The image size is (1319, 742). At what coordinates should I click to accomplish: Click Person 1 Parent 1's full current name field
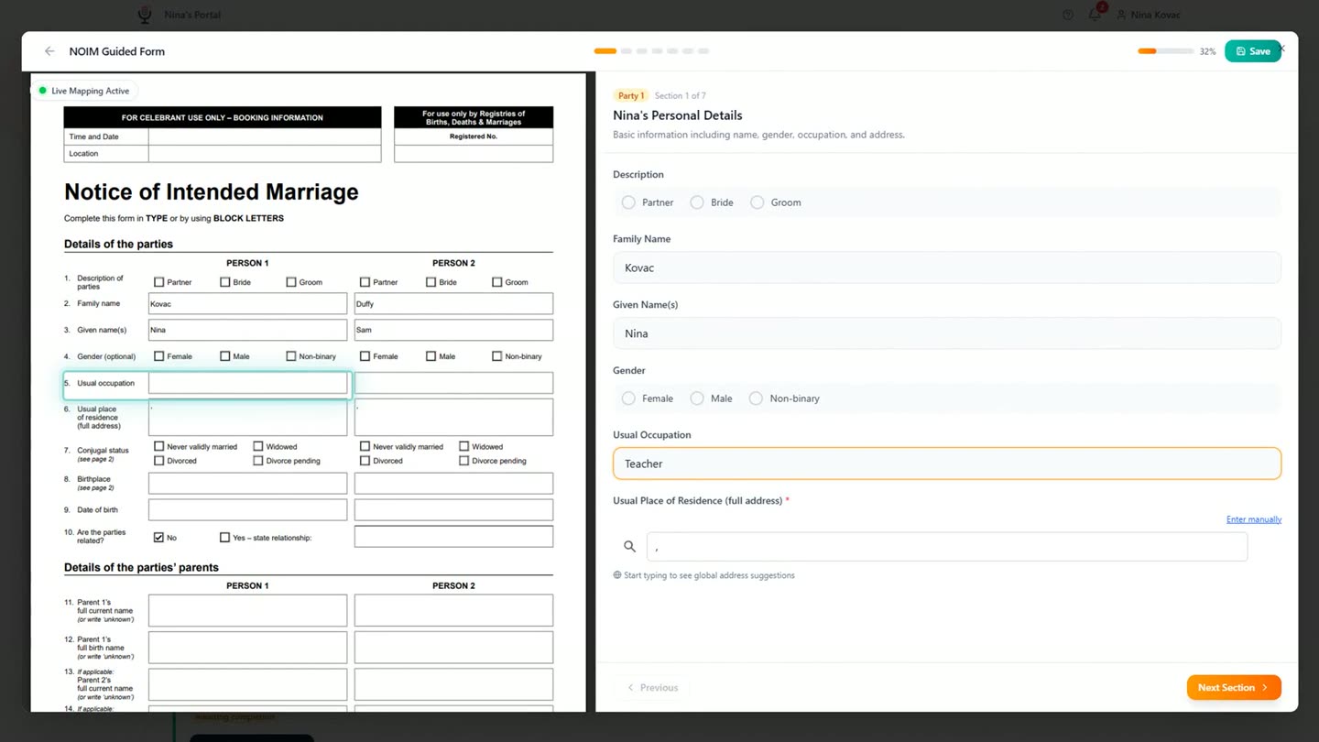point(248,610)
